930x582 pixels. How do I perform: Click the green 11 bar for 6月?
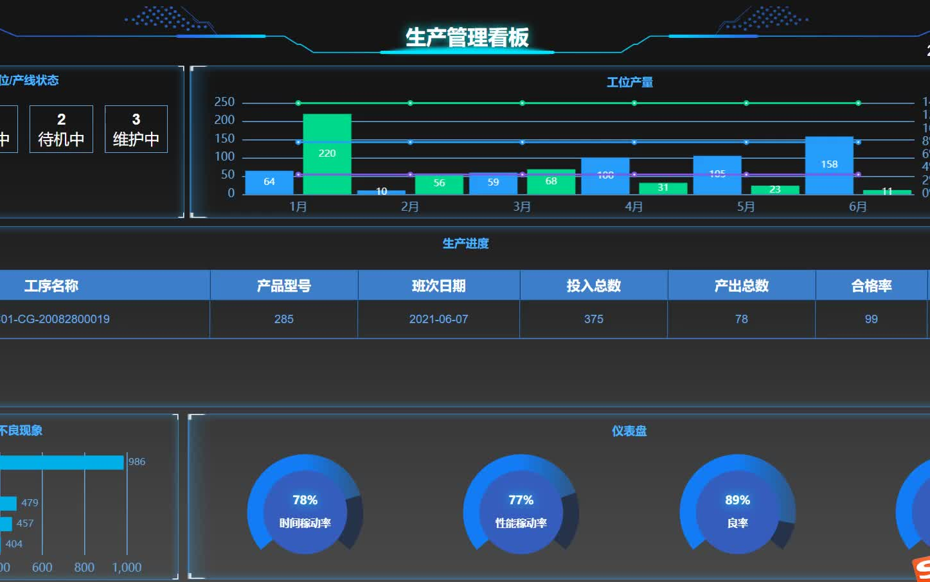(887, 192)
